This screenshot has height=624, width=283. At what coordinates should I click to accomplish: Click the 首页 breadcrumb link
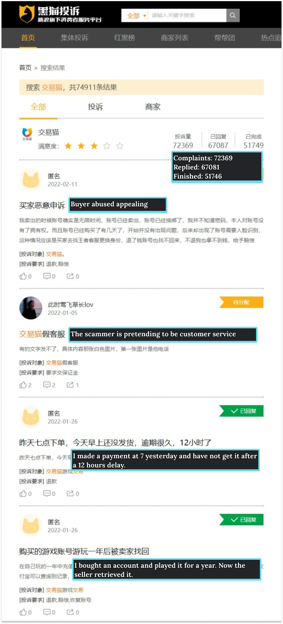pyautogui.click(x=25, y=68)
